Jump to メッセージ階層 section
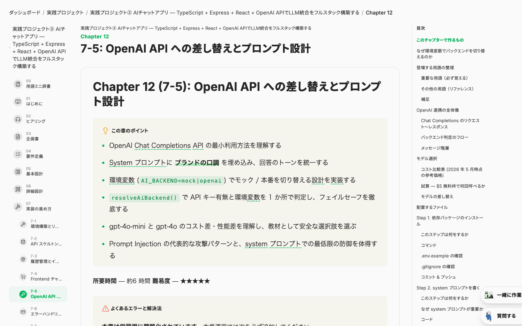The height and width of the screenshot is (326, 522). click(x=435, y=148)
